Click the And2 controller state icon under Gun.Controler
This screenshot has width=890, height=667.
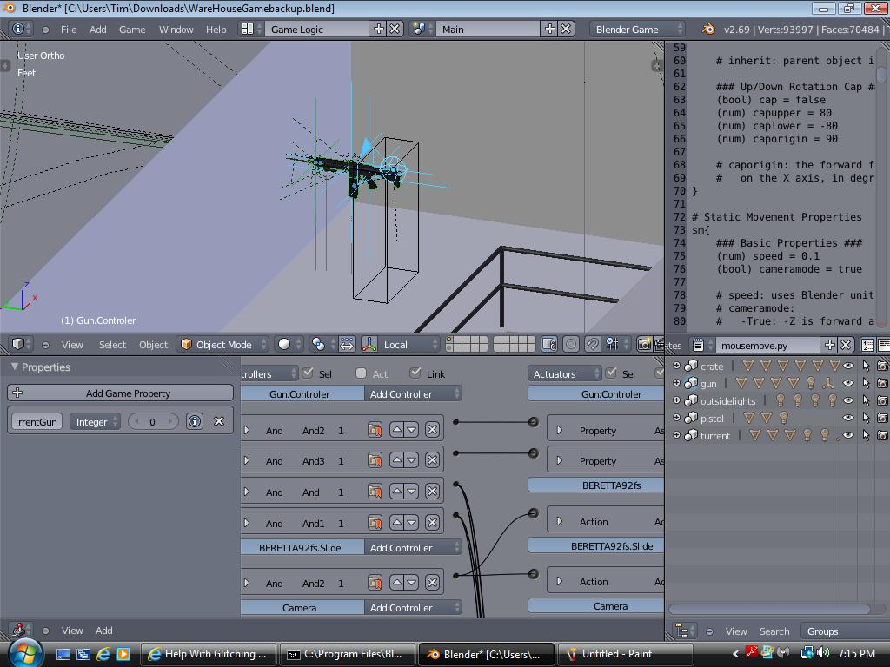coord(375,430)
